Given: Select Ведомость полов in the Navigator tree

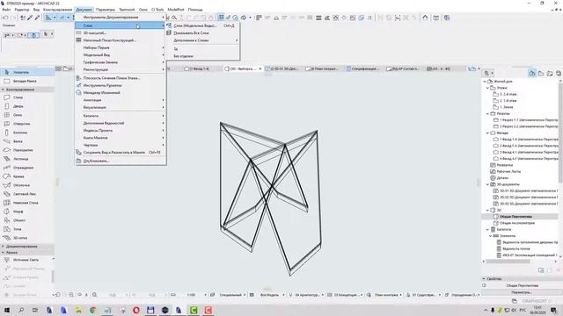Looking at the screenshot, I should pos(516,249).
